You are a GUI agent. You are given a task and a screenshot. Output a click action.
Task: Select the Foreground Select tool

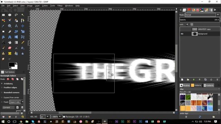[16, 20]
